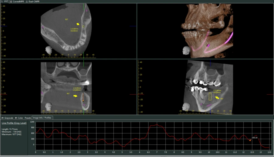Click the yellow arrow annotation in sagittal view
This screenshot has height=157, width=274.
coord(217,98)
